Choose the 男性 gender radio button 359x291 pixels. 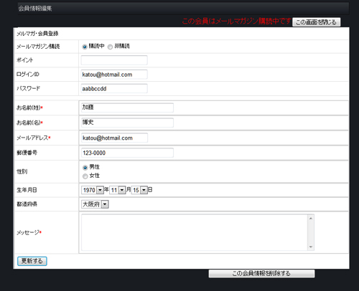tap(85, 168)
